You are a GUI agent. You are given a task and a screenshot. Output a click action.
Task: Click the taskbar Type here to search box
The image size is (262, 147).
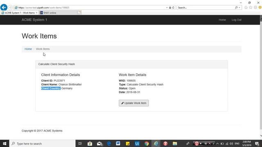[x=43, y=143]
